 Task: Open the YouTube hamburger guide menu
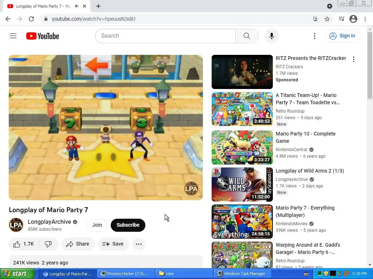pyautogui.click(x=13, y=36)
